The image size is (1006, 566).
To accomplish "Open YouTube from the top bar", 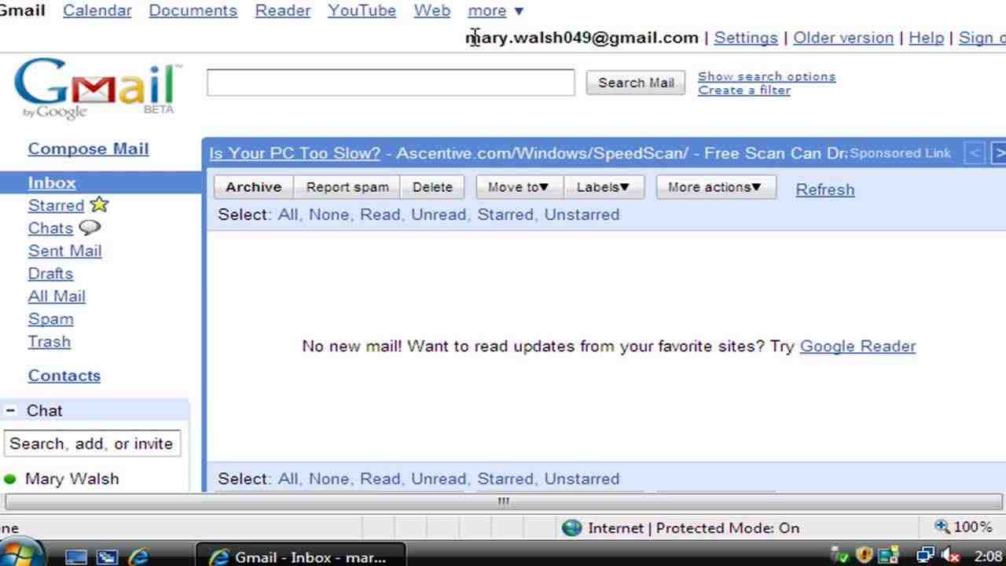I will tap(362, 11).
